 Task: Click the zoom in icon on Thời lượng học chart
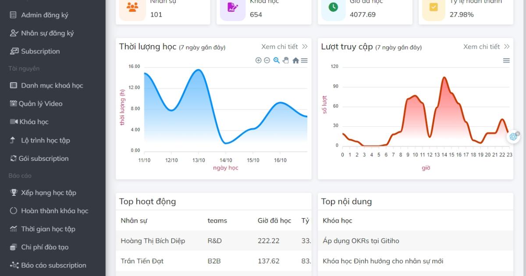pos(258,60)
